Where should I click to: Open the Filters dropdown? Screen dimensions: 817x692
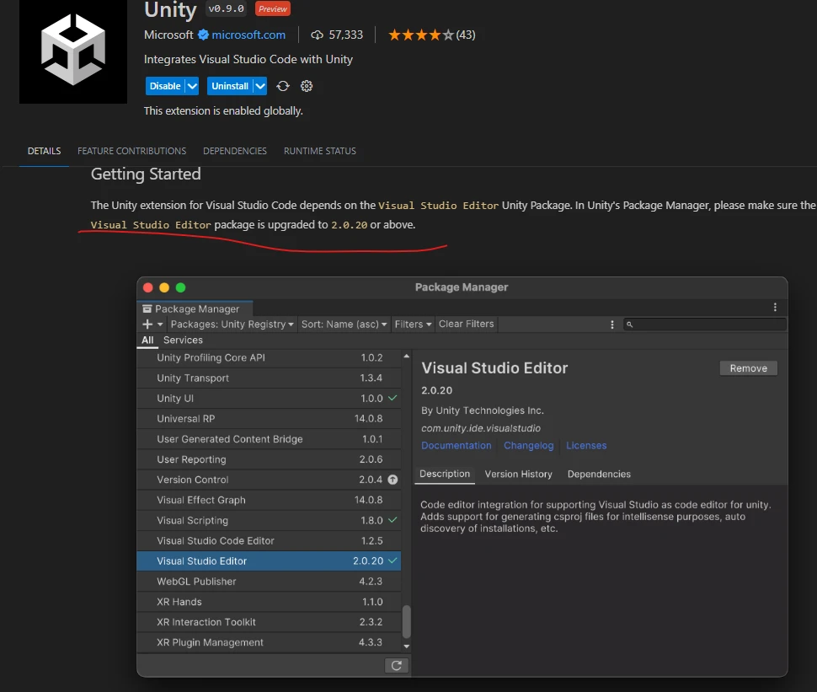point(413,325)
